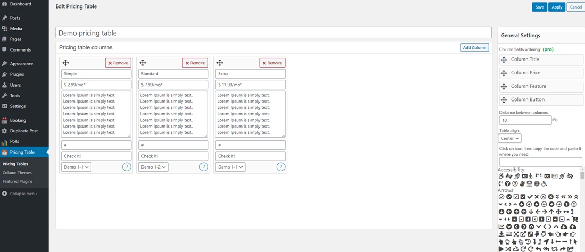Click the move icon beside Column Feature
Viewport: 585px width, 252px height.
504,87
